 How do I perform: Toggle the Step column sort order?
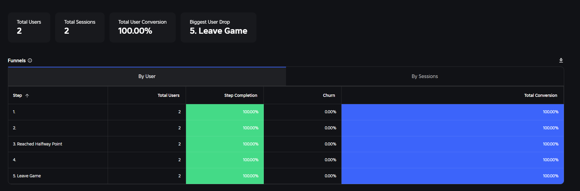[x=17, y=95]
